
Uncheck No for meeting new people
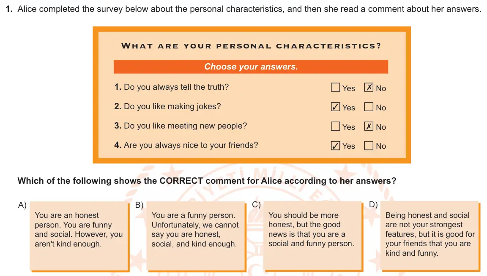click(369, 126)
